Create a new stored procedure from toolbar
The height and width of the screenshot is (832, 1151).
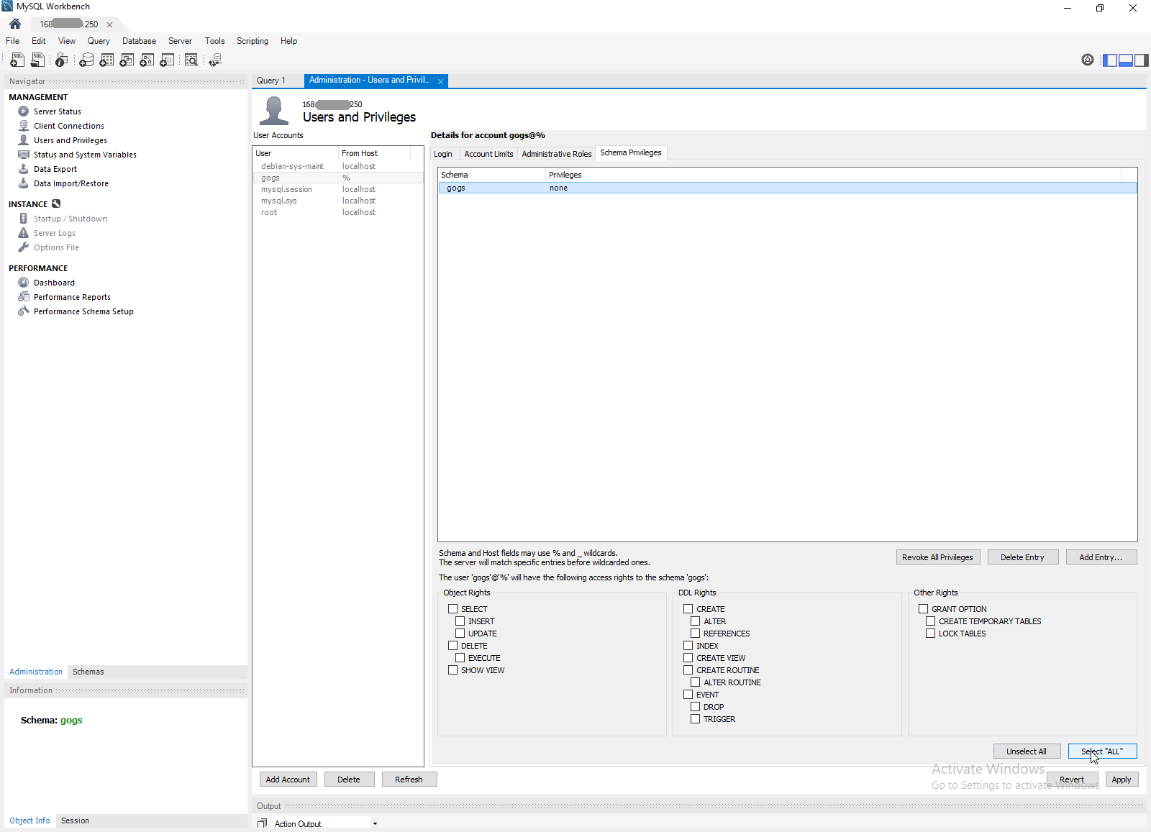click(x=147, y=60)
